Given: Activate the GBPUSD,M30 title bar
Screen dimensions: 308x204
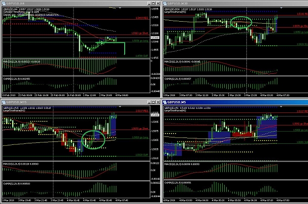Looking at the screenshot, I should click(x=236, y=3).
